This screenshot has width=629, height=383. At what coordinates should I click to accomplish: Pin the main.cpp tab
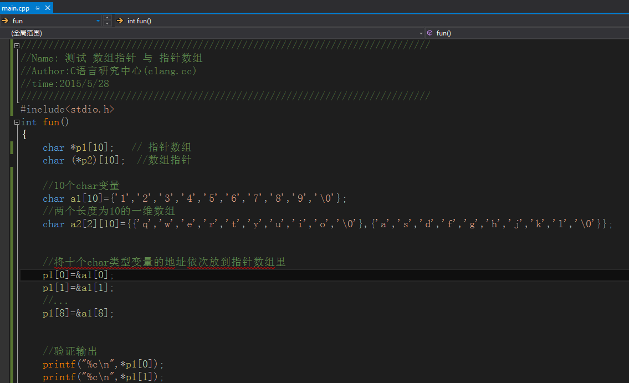(37, 8)
